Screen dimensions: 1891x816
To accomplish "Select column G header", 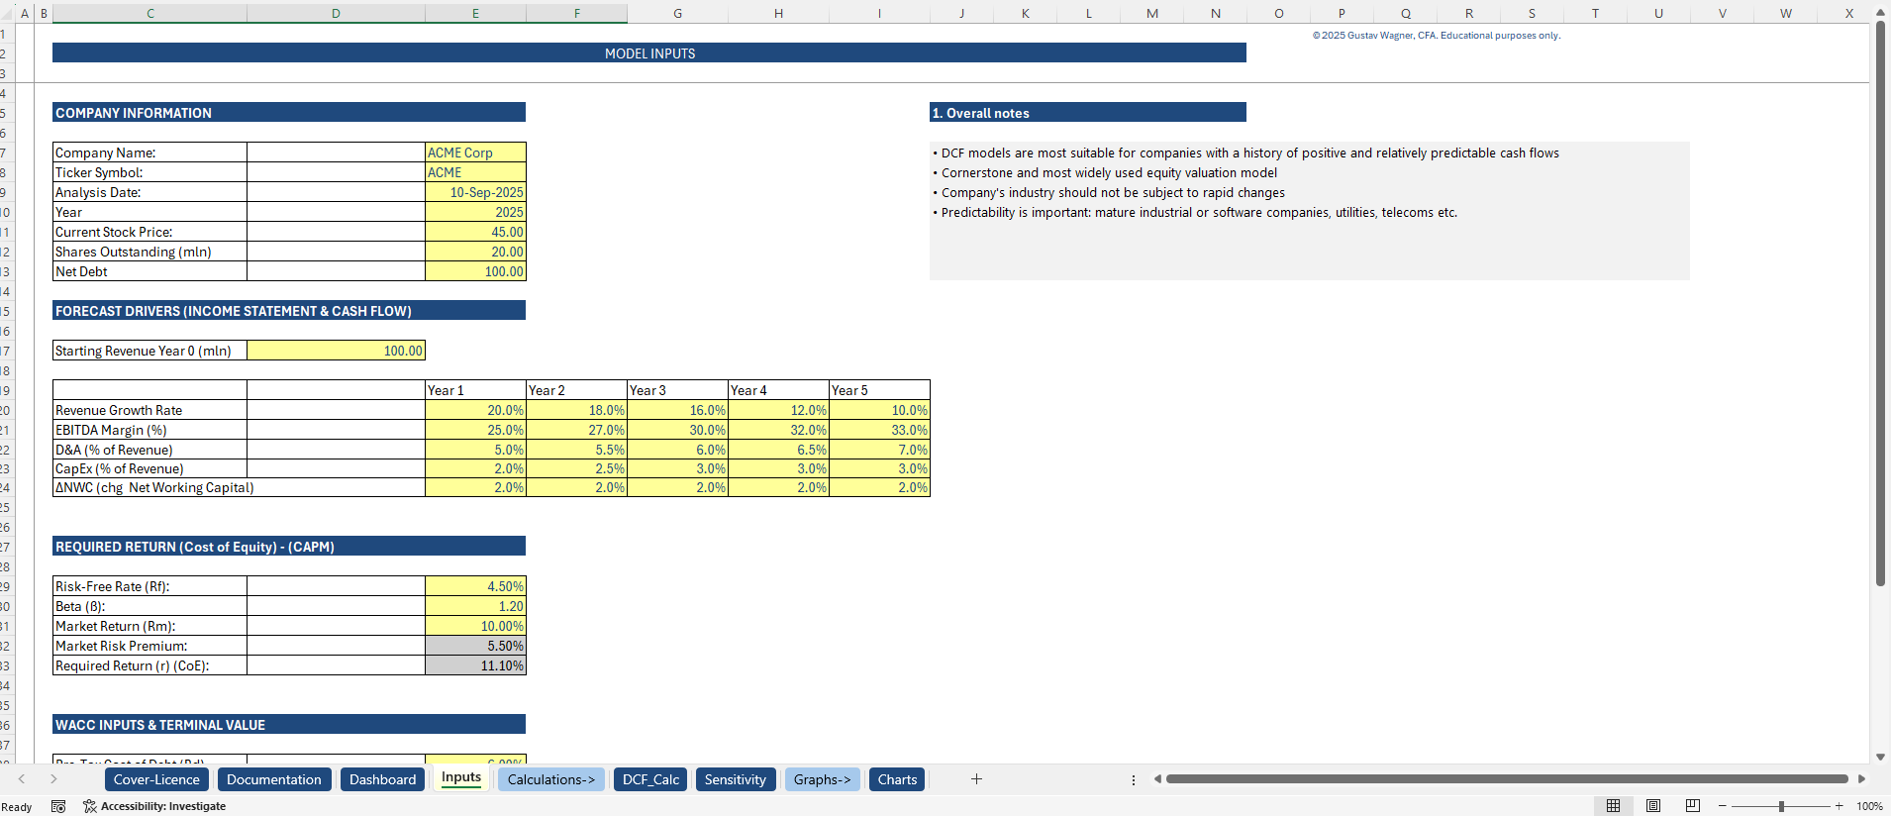I will [x=677, y=13].
